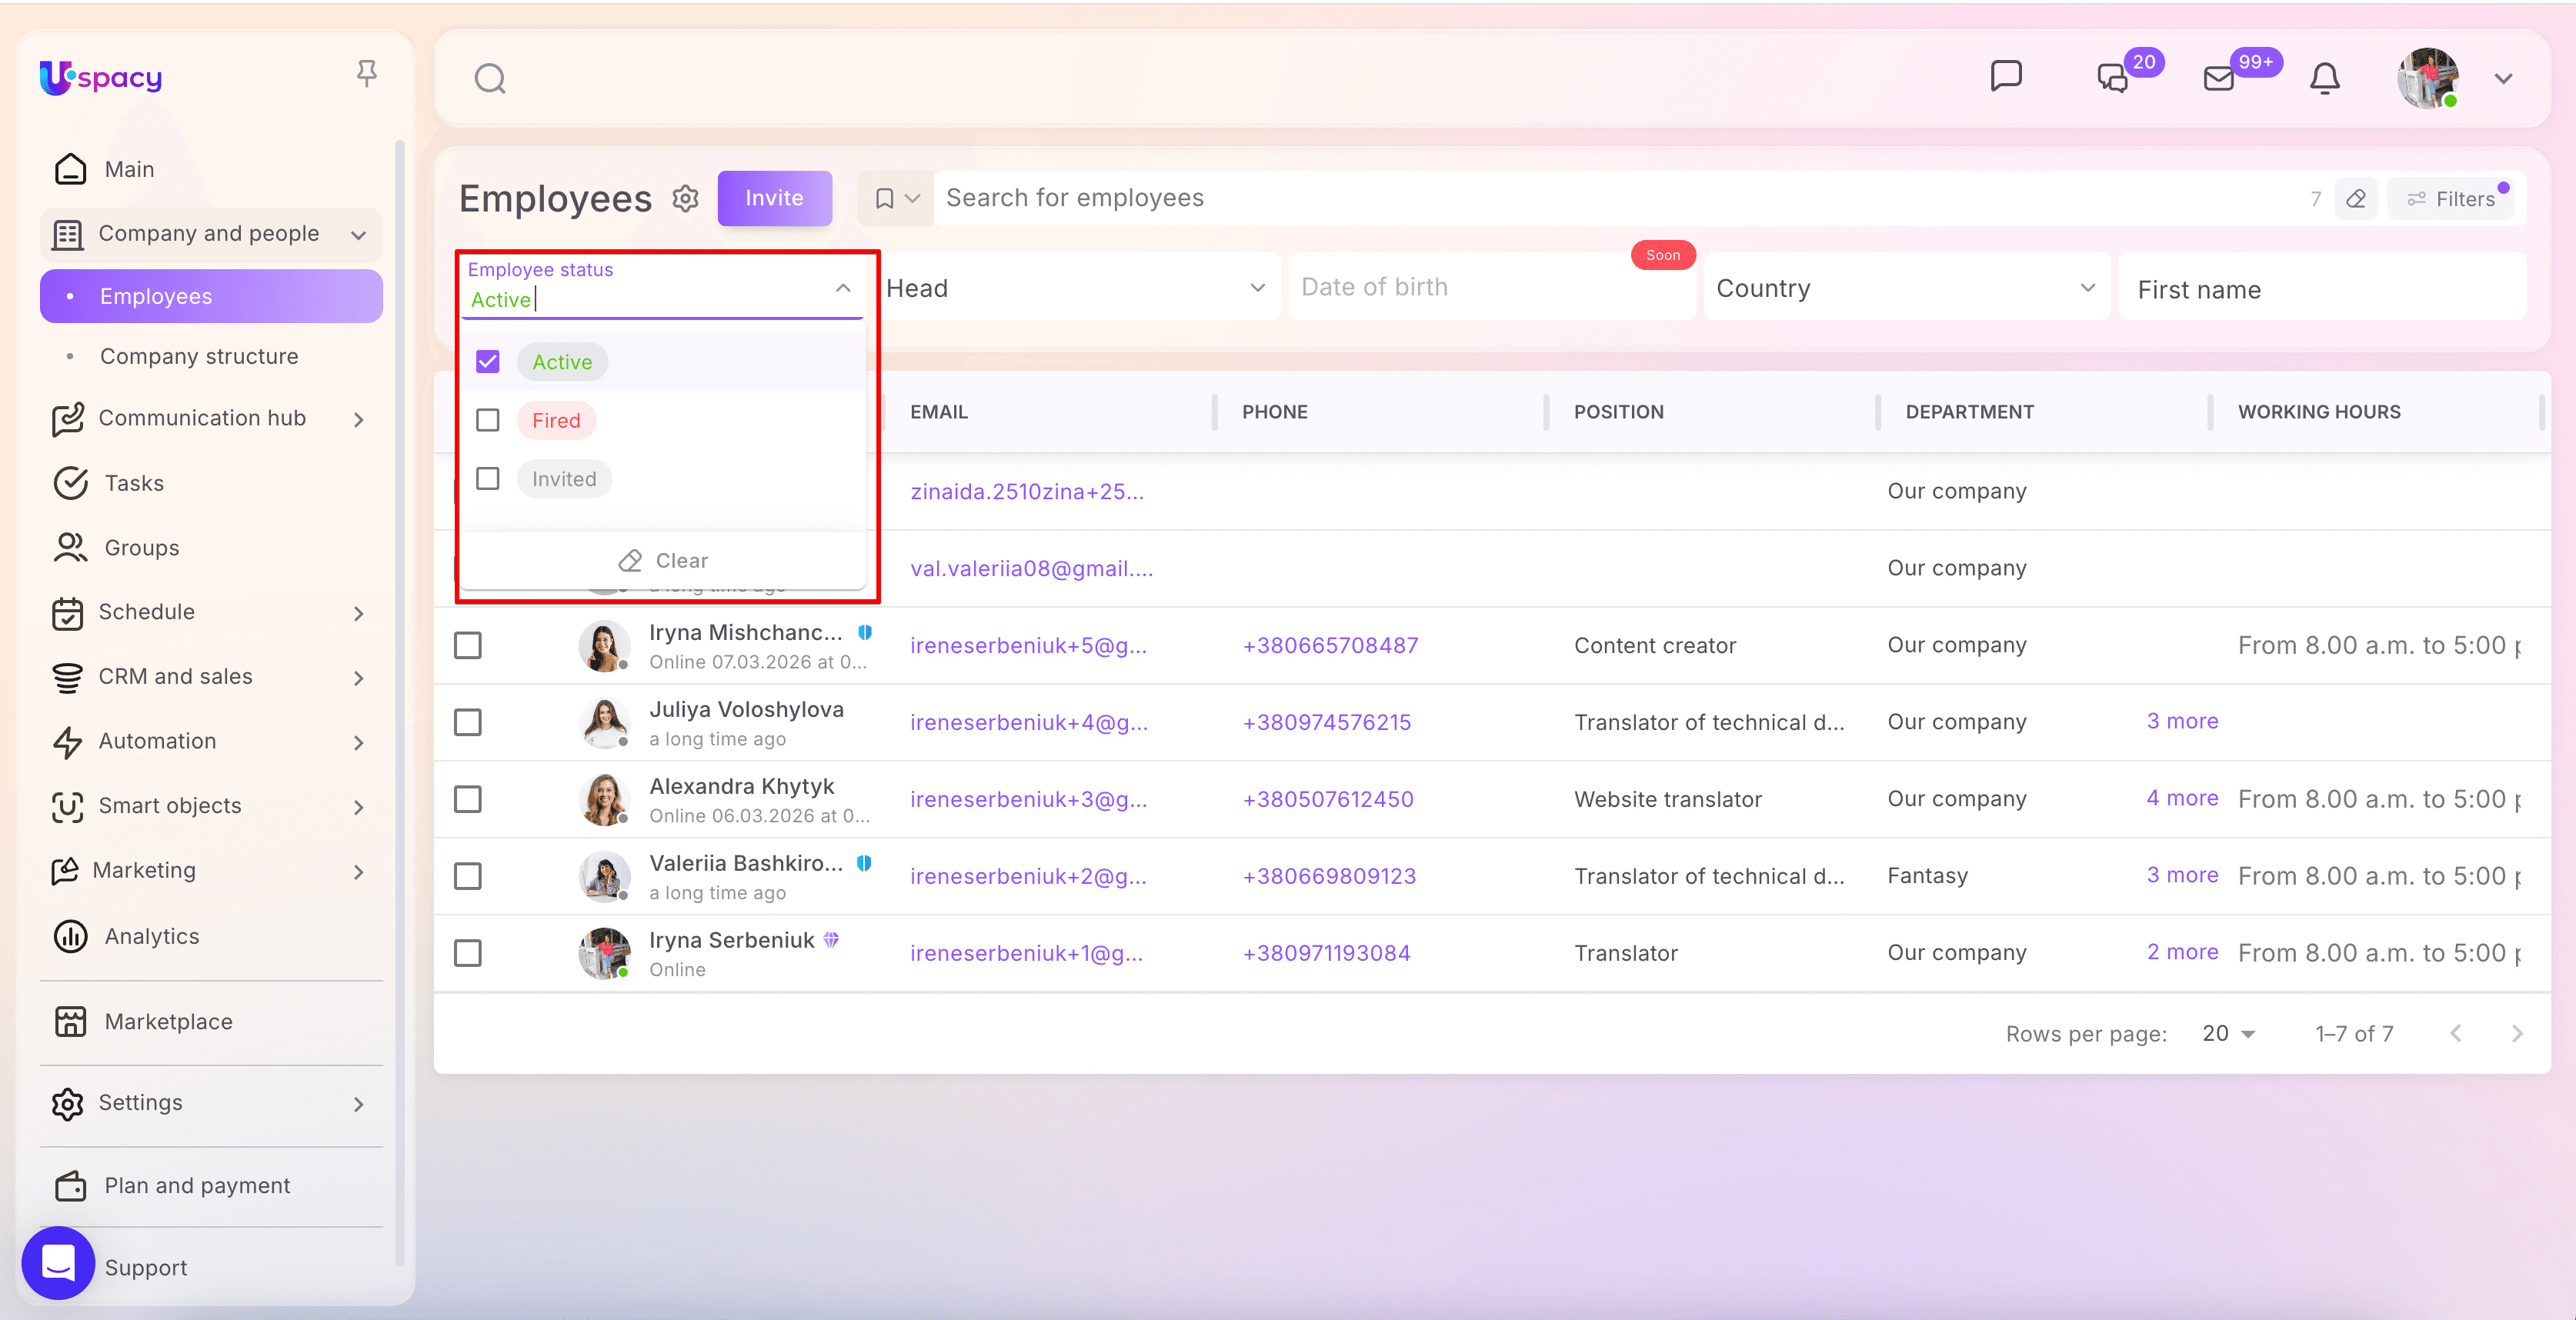This screenshot has height=1320, width=2576.
Task: Open the Head filter dropdown
Action: coord(1077,288)
